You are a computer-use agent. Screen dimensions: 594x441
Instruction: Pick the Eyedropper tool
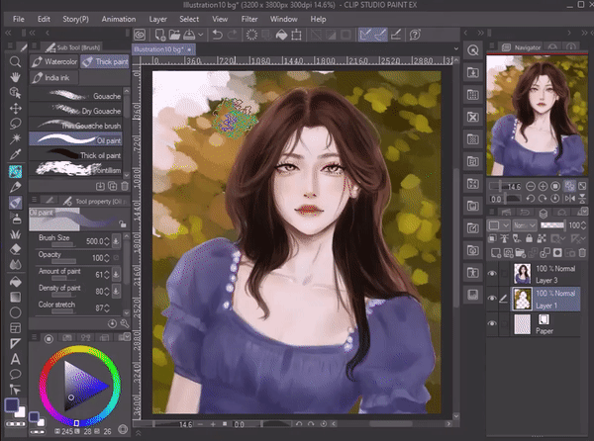click(16, 155)
